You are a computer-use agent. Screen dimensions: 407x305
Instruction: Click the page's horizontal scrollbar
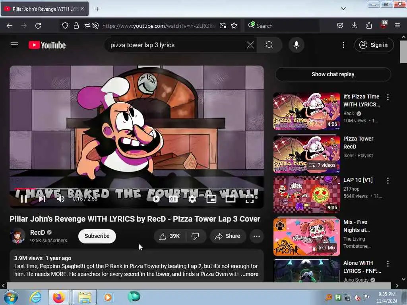199,286
